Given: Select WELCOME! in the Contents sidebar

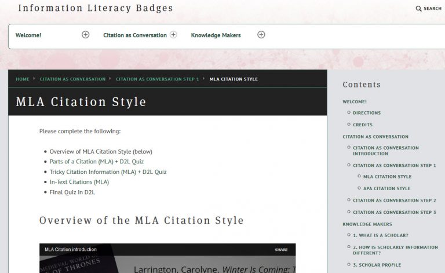Looking at the screenshot, I should tap(355, 101).
